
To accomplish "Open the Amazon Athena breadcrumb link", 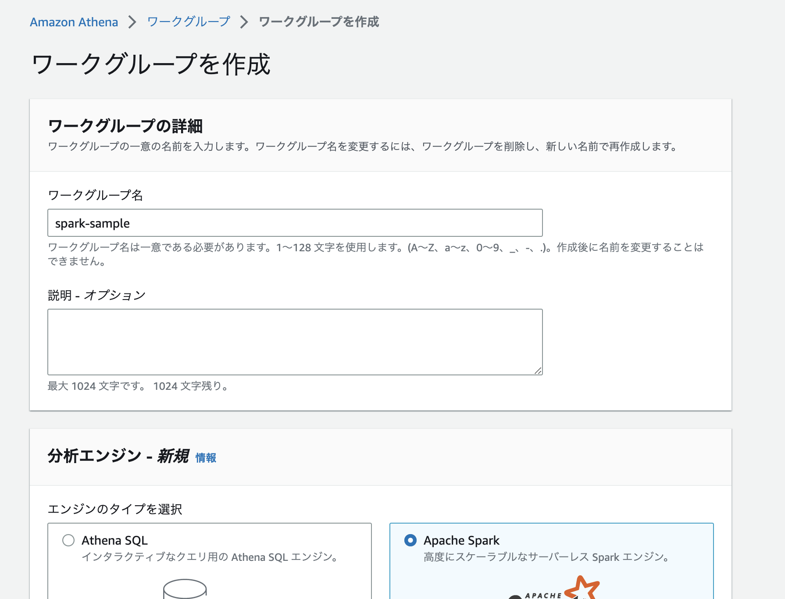I will pos(73,22).
